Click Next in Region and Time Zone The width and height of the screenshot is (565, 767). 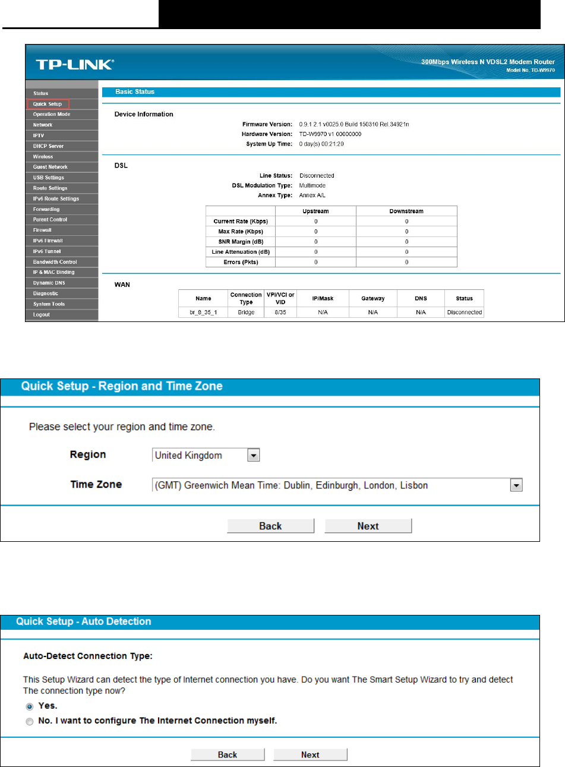point(368,526)
